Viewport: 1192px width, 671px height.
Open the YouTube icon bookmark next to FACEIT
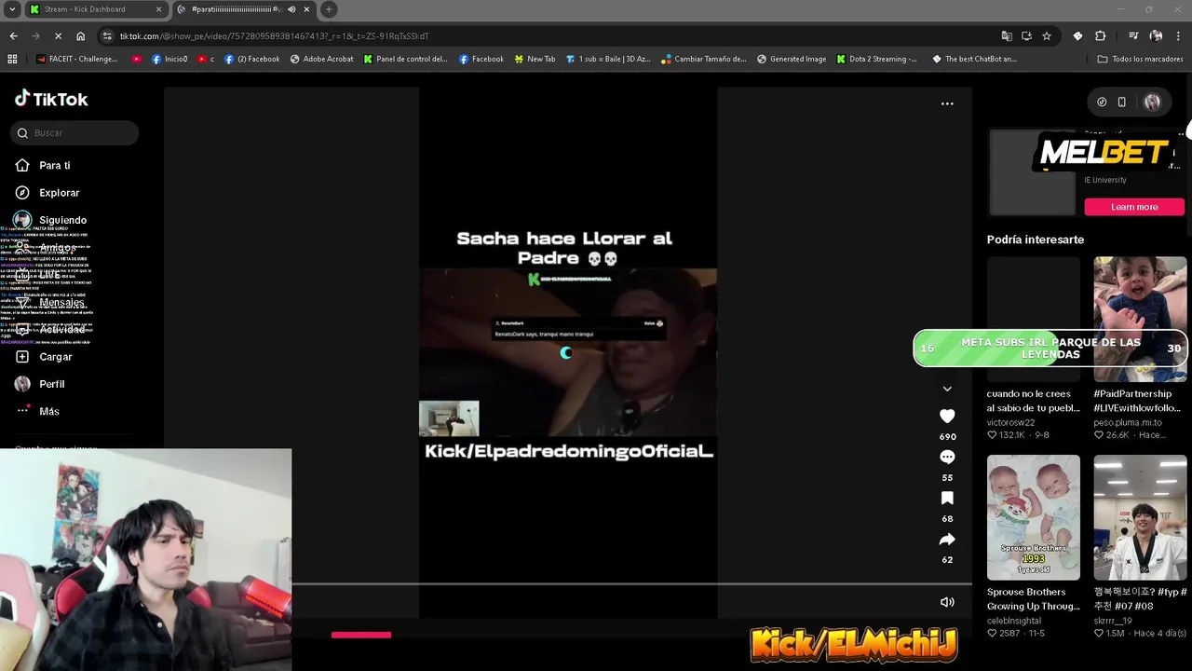[137, 59]
